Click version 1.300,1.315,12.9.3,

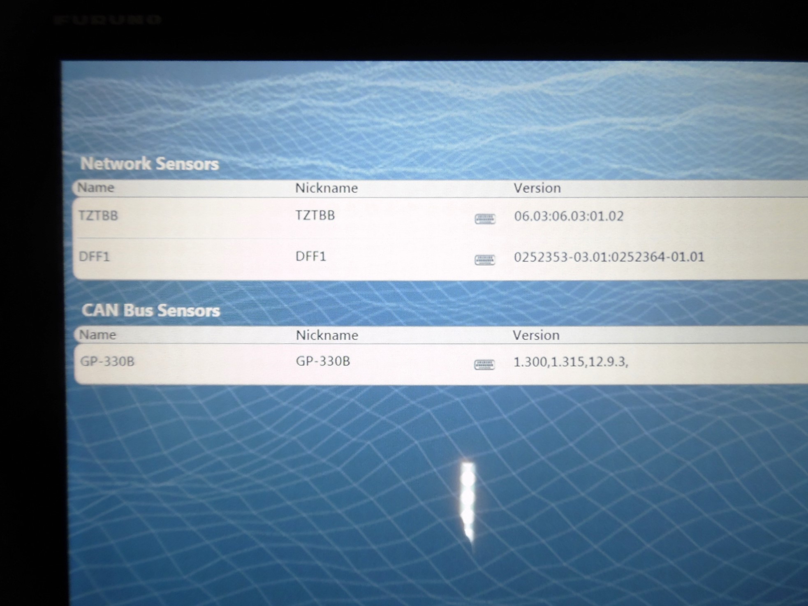point(571,362)
